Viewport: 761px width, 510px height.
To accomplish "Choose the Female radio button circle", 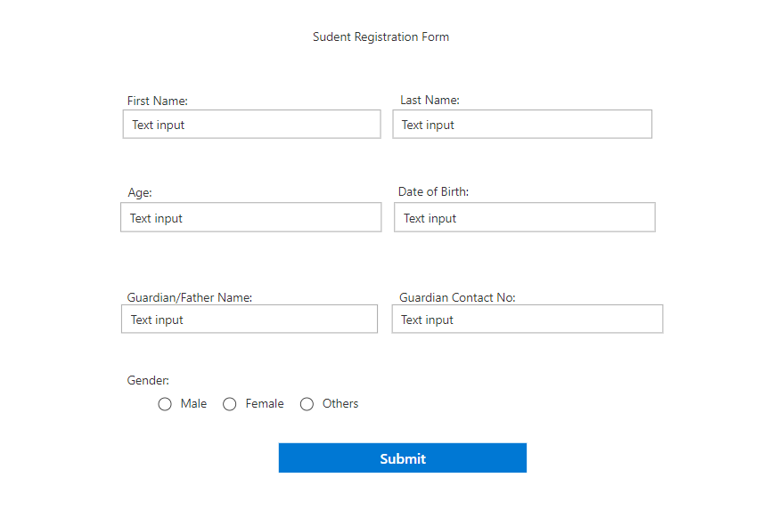I will 230,404.
